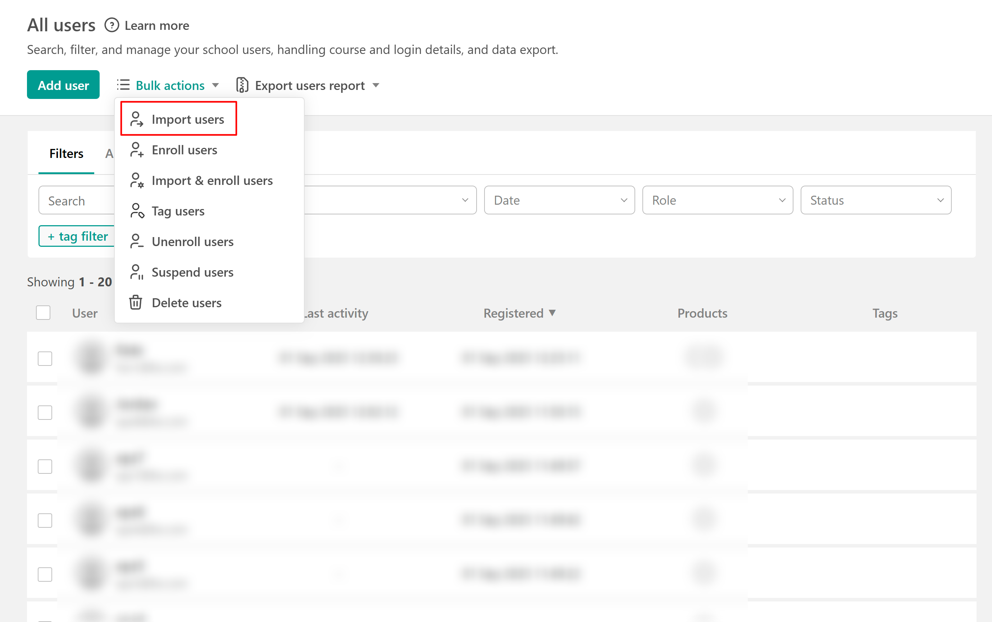
Task: Click the Unenroll users person-minus icon
Action: 136,241
